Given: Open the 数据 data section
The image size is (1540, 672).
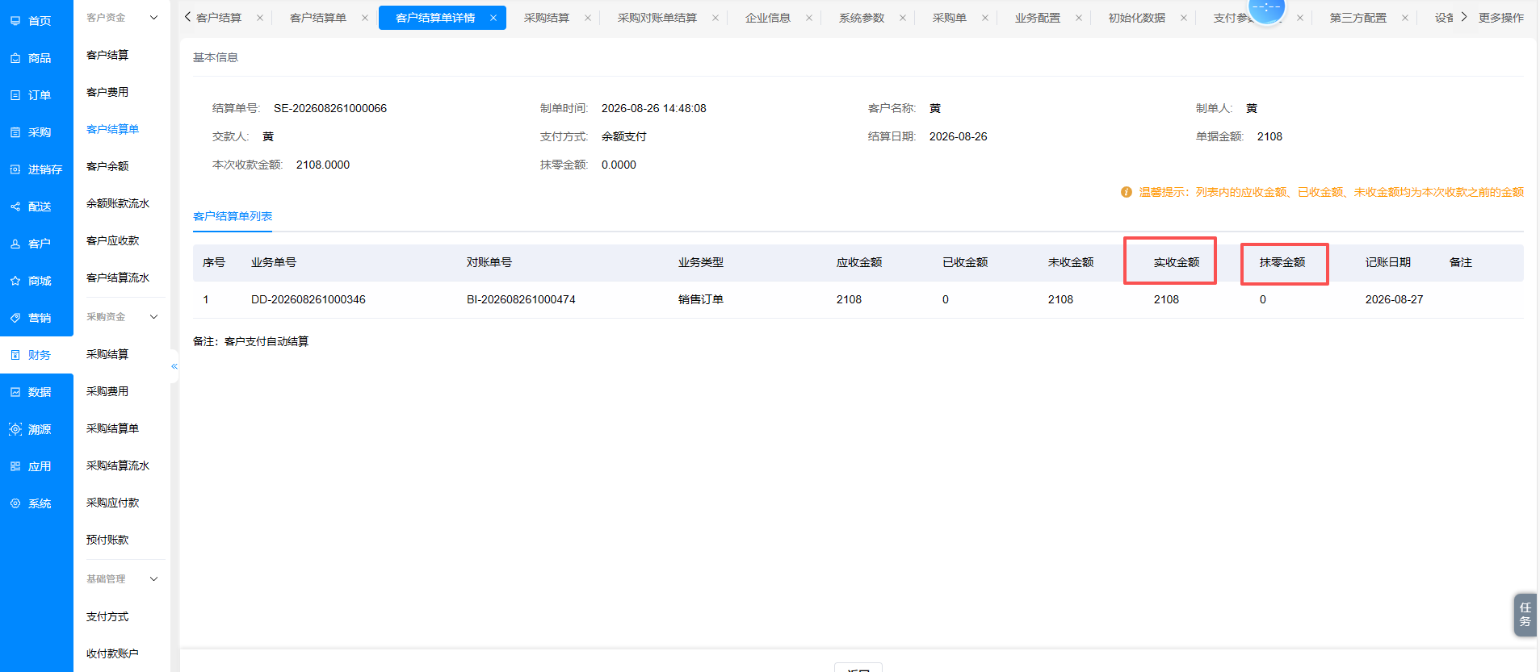Looking at the screenshot, I should 36,392.
